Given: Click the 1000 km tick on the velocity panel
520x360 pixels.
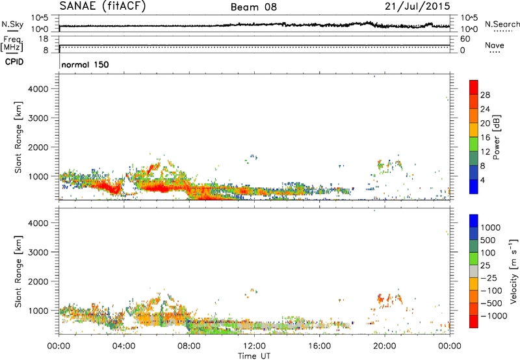Looking at the screenshot, I should 38,311.
